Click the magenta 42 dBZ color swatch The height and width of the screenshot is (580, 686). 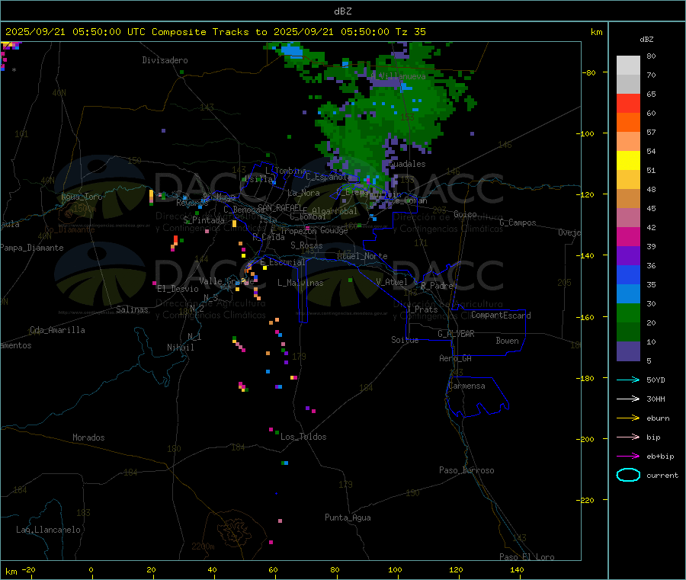click(x=628, y=236)
